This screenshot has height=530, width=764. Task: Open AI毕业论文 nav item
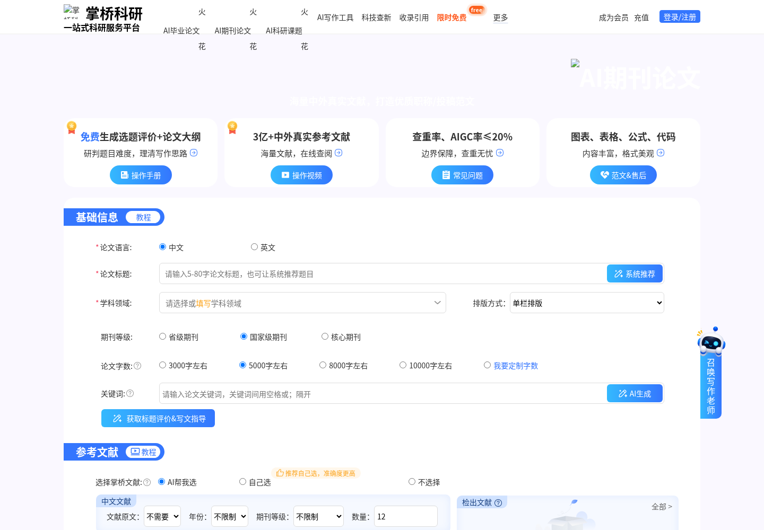(181, 31)
